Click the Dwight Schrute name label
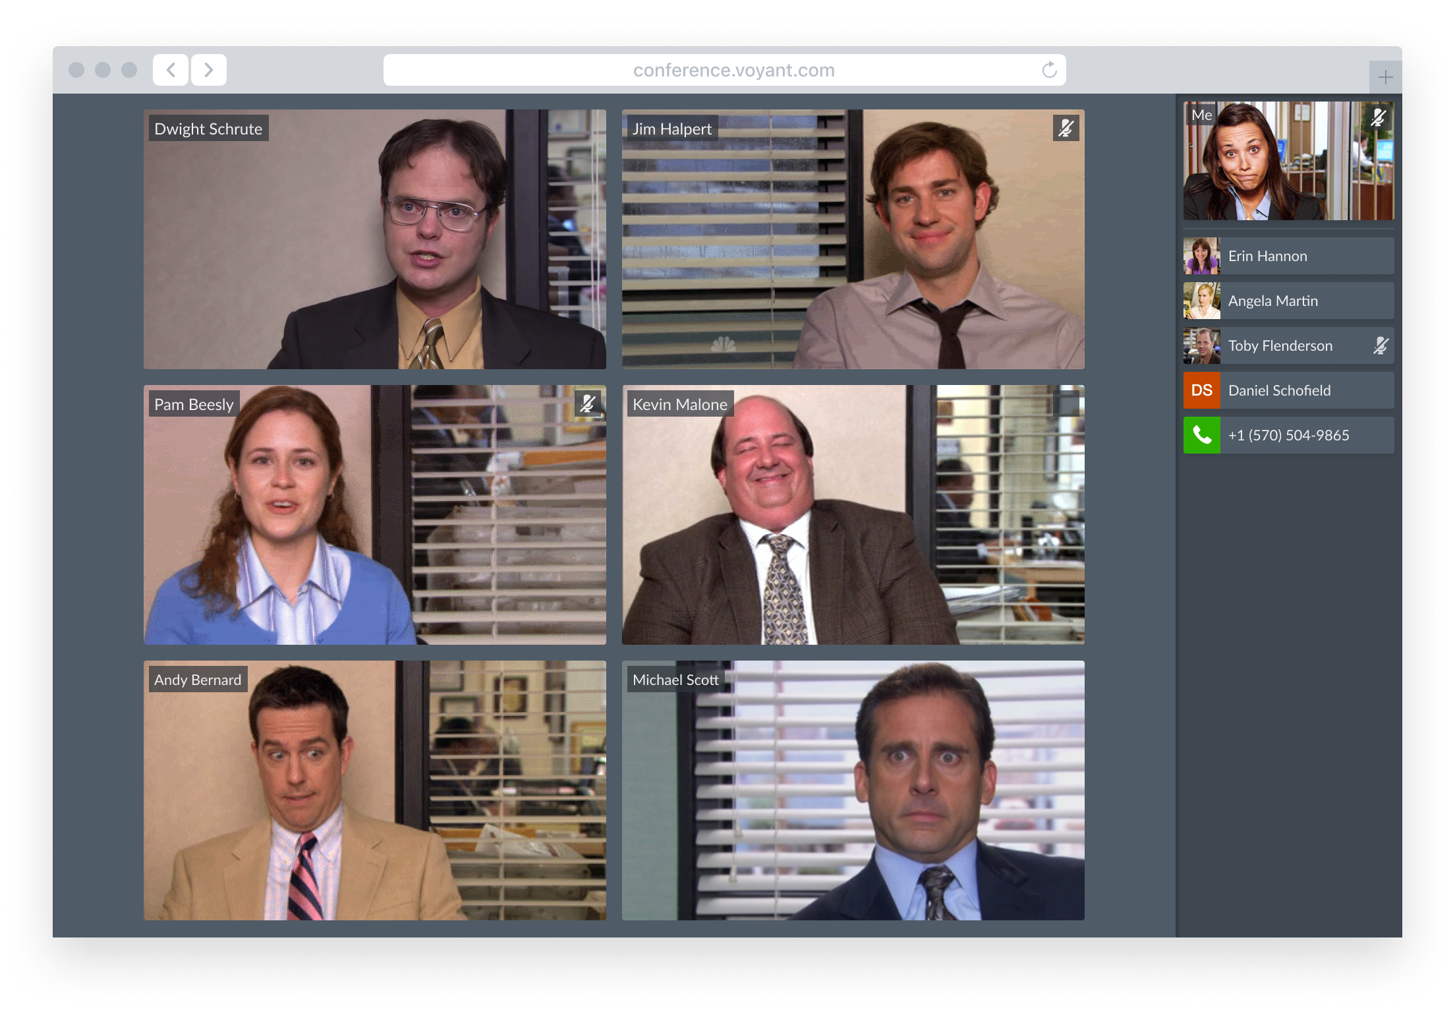 (x=208, y=129)
